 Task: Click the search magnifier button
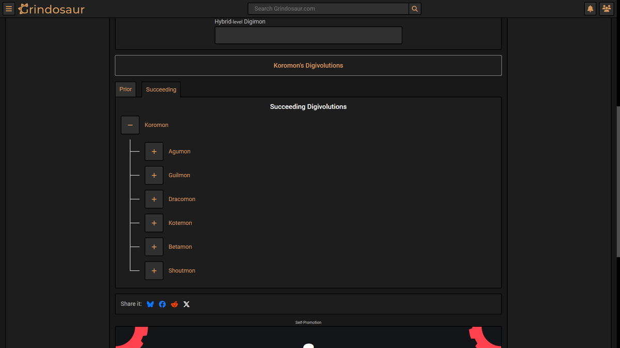tap(414, 9)
